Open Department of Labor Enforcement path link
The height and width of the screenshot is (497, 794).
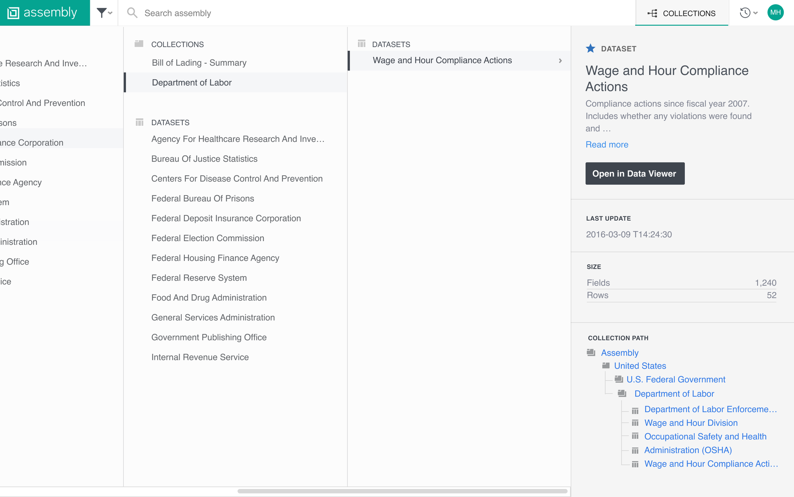pyautogui.click(x=711, y=409)
